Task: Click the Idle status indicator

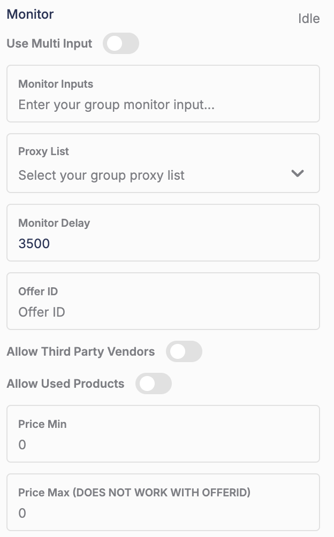Action: [x=309, y=19]
